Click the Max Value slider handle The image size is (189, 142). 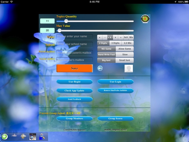(59, 31)
